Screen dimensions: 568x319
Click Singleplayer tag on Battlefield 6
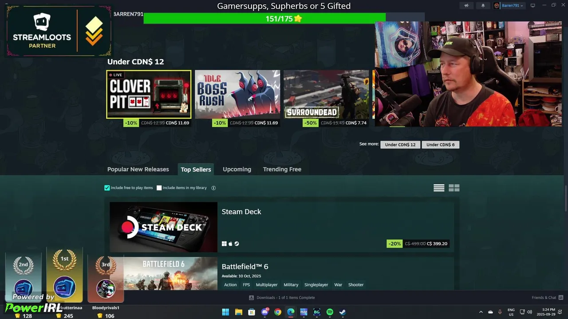pos(316,285)
